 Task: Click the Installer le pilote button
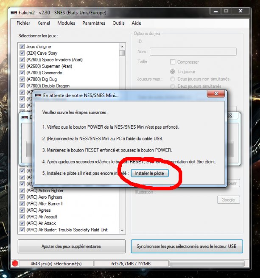[150, 173]
